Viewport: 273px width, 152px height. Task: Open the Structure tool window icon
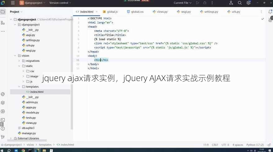click(3, 23)
